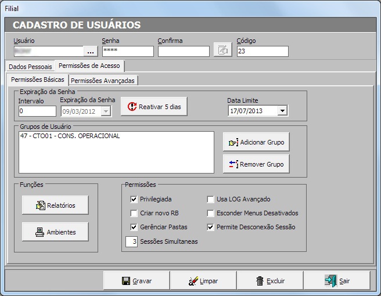
Task: Open Relatórios reports function
Action: coord(55,205)
